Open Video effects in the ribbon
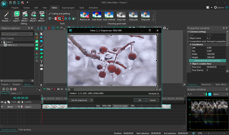 tap(25, 17)
